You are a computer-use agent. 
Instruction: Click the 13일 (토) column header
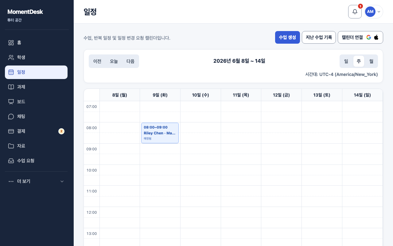322,95
